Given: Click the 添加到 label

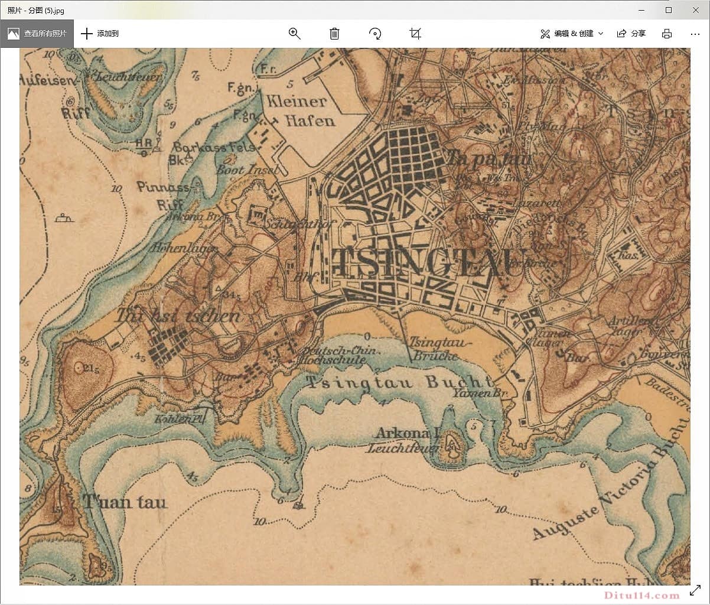Looking at the screenshot, I should tap(108, 34).
